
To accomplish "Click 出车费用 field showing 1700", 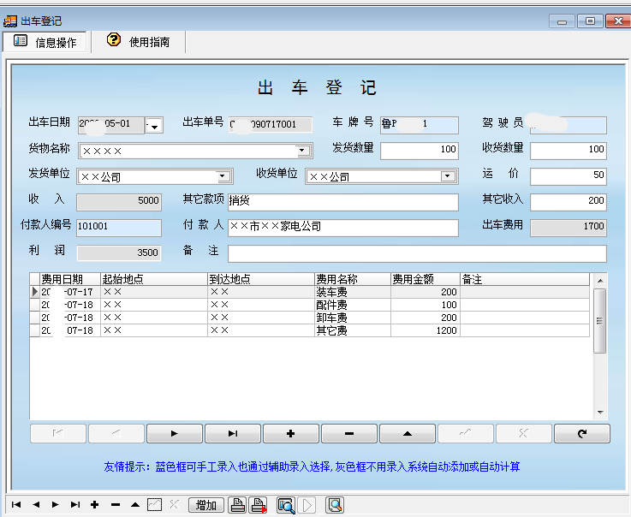I will tap(568, 228).
